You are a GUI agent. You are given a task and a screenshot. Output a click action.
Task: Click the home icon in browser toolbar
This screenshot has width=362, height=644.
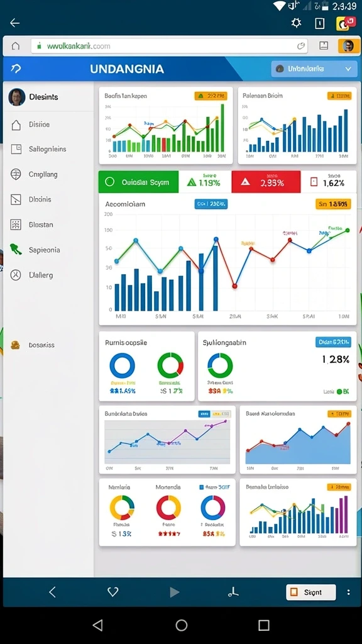[15, 46]
